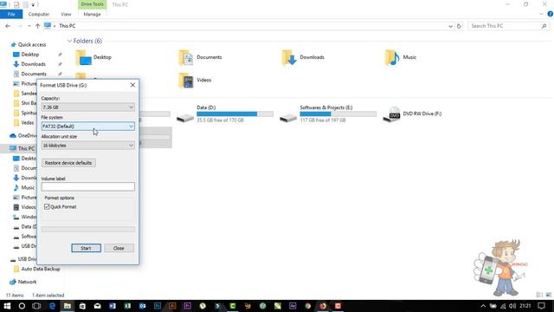Collapse the ribbon chevron
Viewport: 554px width, 312px height.
[x=541, y=14]
